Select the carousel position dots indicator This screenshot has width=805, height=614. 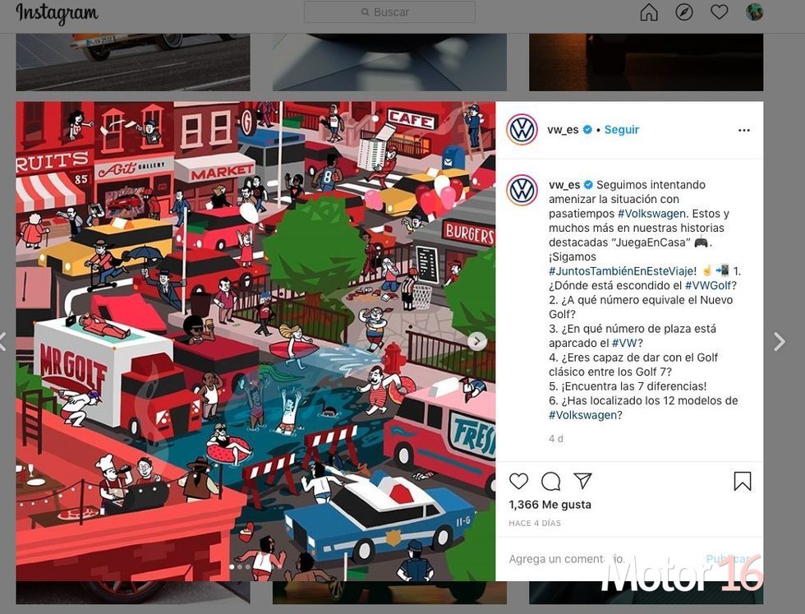pyautogui.click(x=240, y=566)
